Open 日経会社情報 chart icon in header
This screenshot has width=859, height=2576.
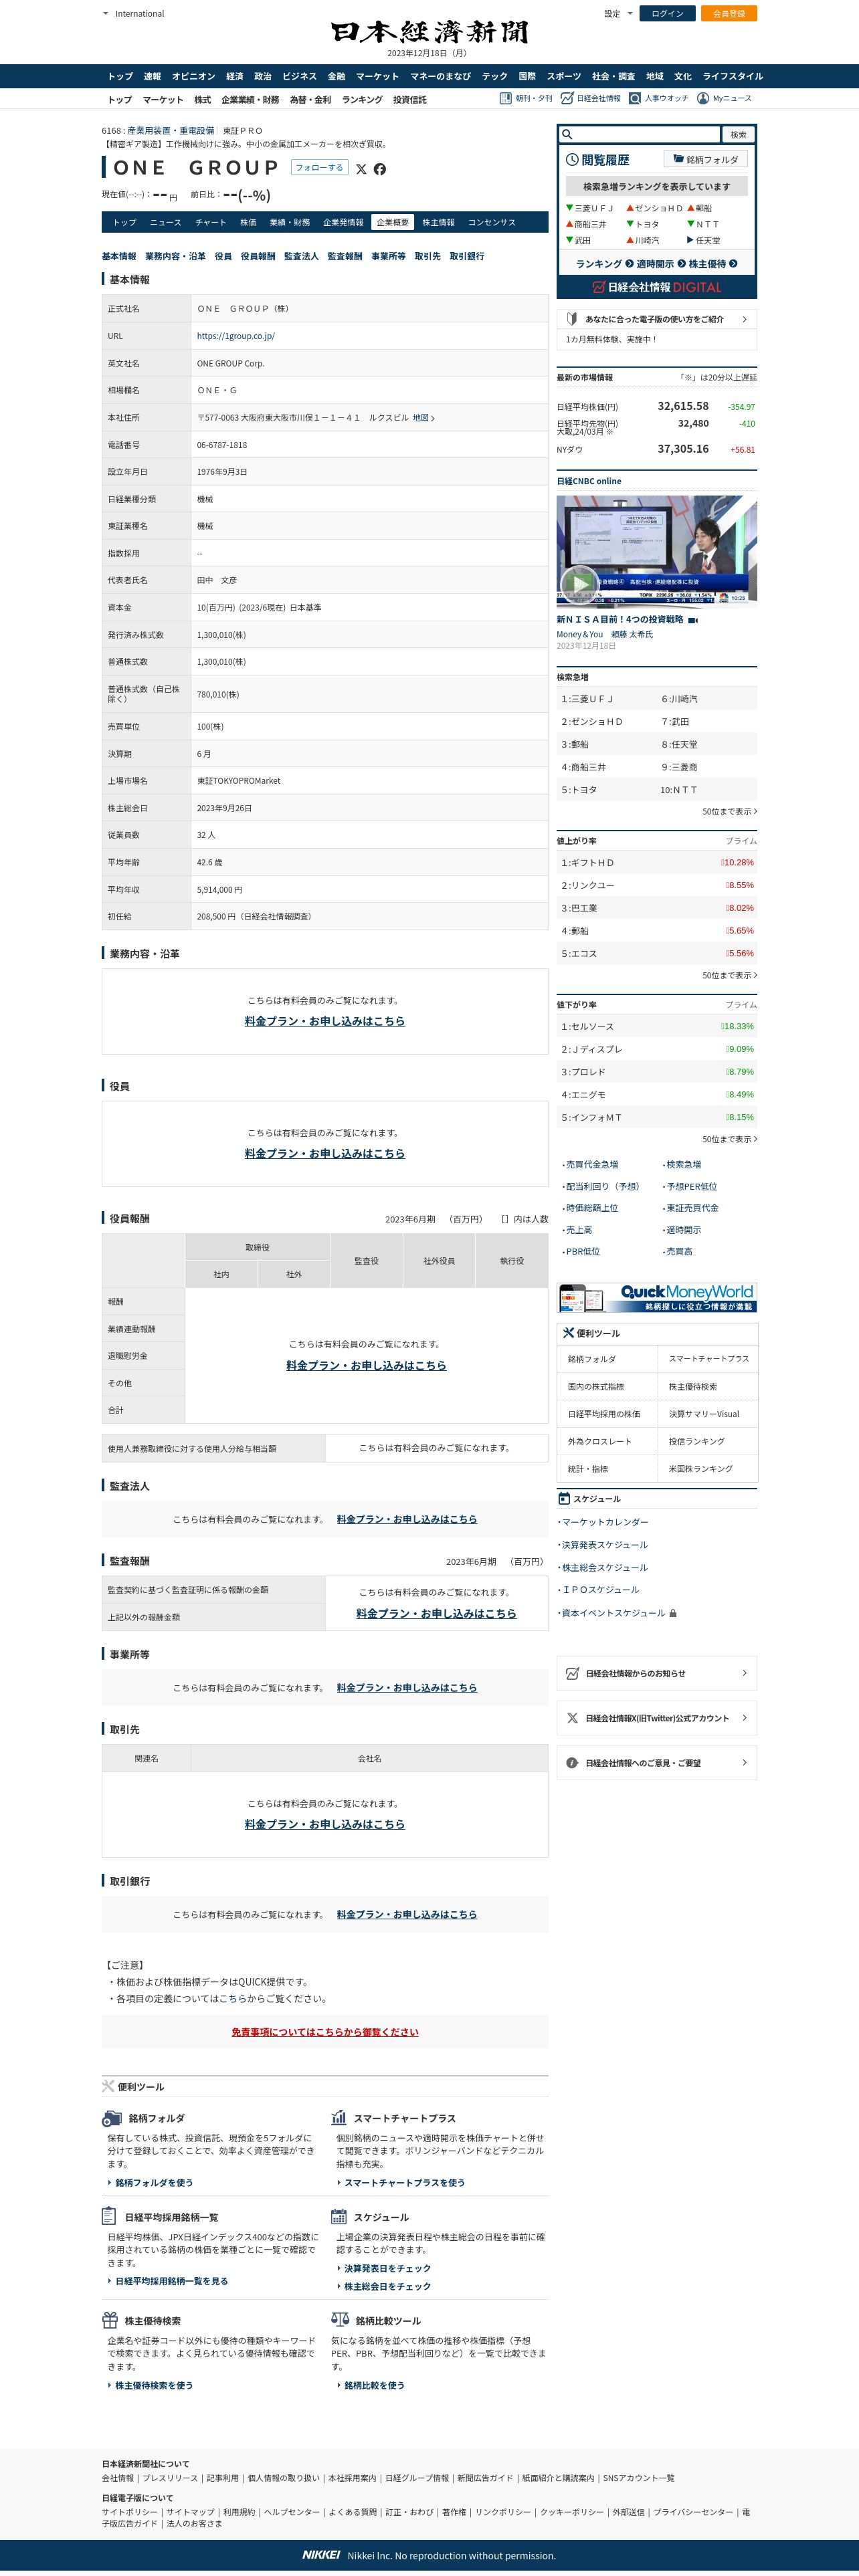(x=567, y=98)
